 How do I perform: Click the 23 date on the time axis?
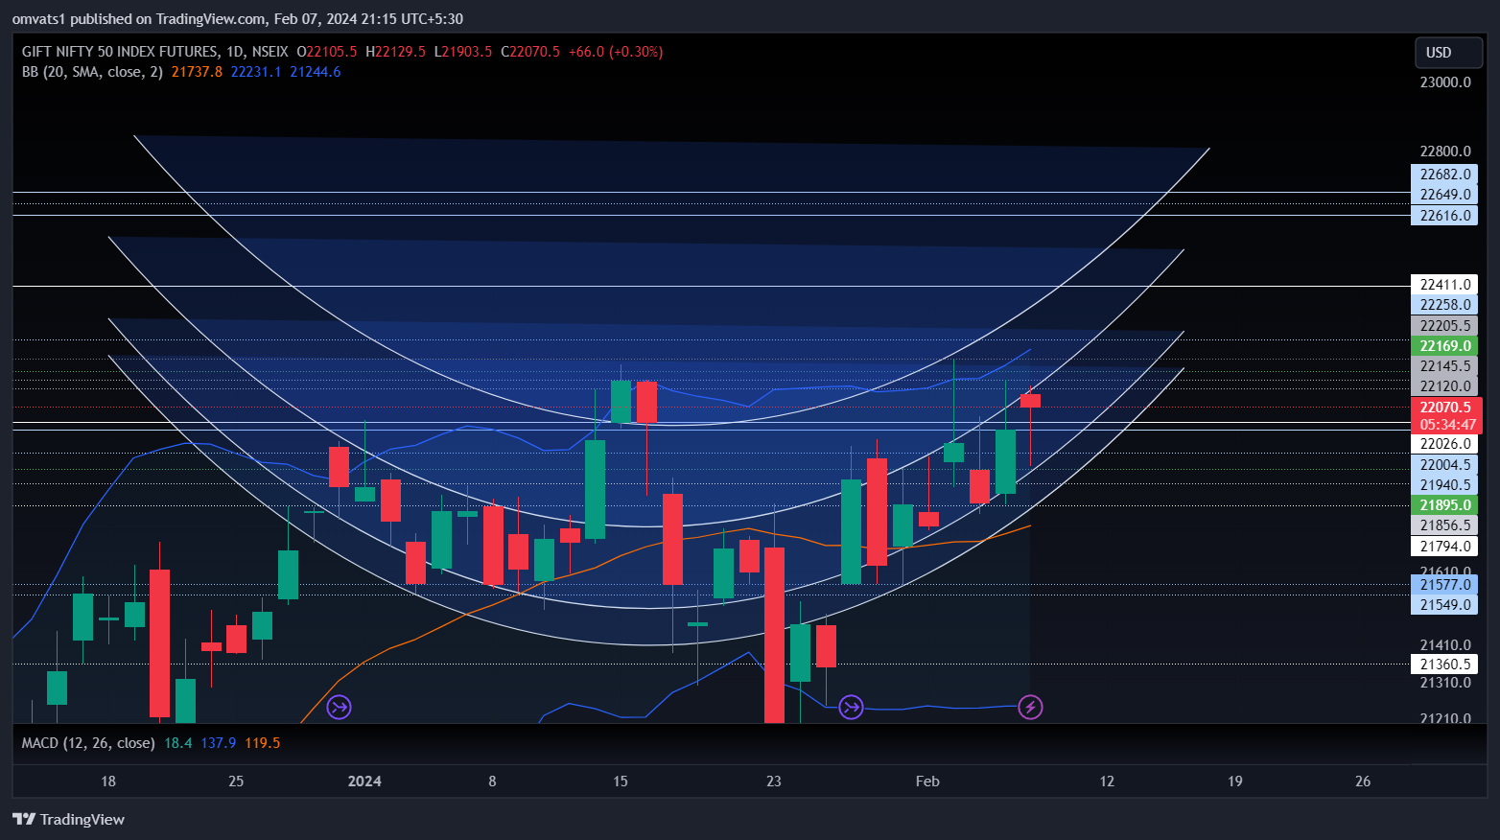774,782
